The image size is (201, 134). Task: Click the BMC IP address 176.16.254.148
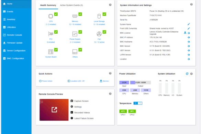pyautogui.click(x=156, y=37)
